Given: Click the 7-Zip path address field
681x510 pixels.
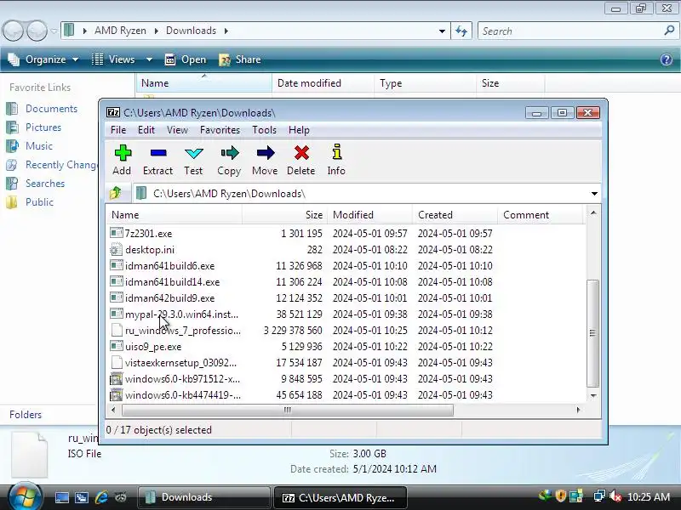Looking at the screenshot, I should tap(360, 194).
